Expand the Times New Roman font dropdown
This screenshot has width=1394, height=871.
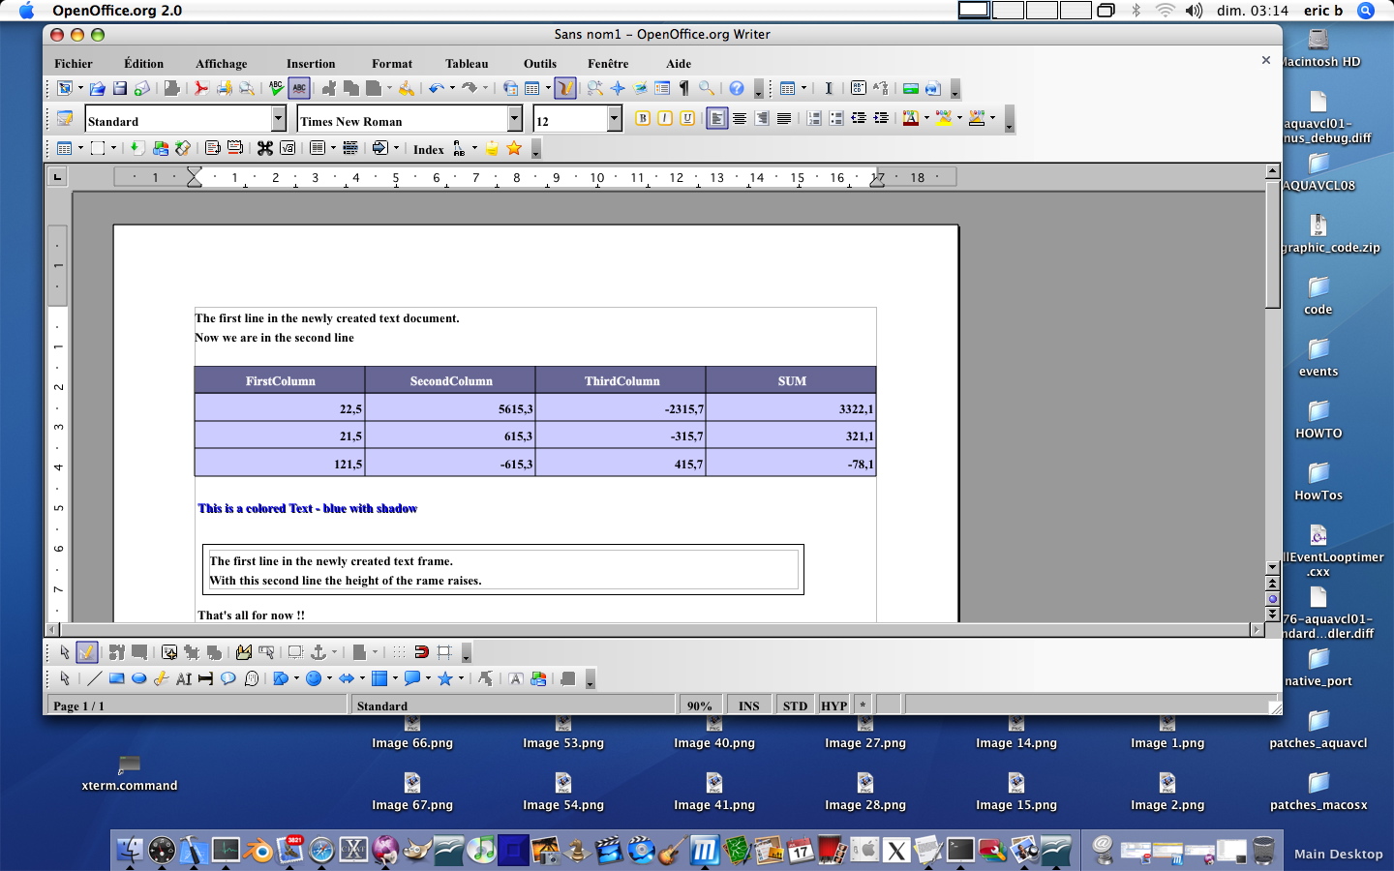coord(515,119)
